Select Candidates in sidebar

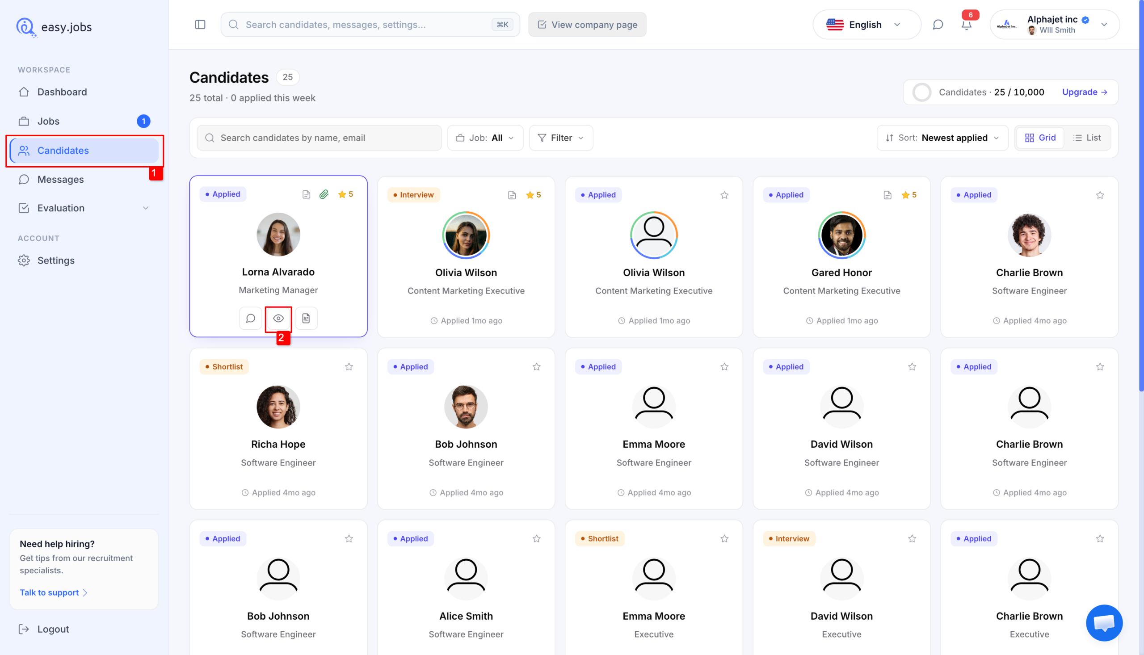click(x=84, y=150)
